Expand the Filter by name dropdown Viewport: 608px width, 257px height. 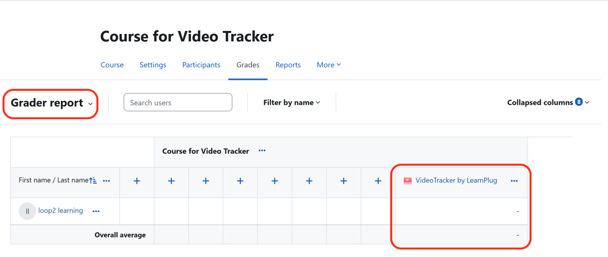pyautogui.click(x=292, y=102)
